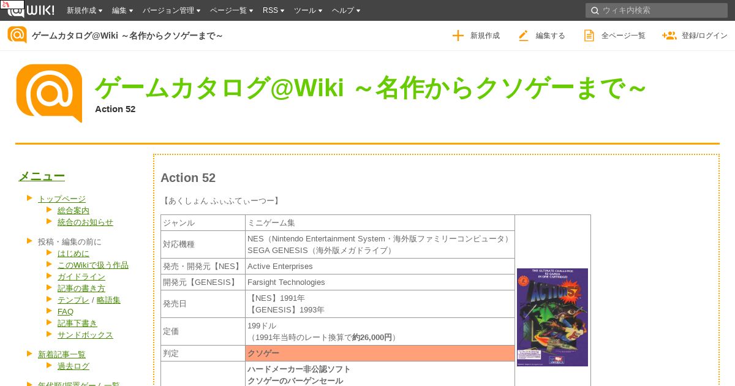Open 統合のお知らせ sidebar link
Viewport: 735px width, 386px height.
[x=85, y=222]
